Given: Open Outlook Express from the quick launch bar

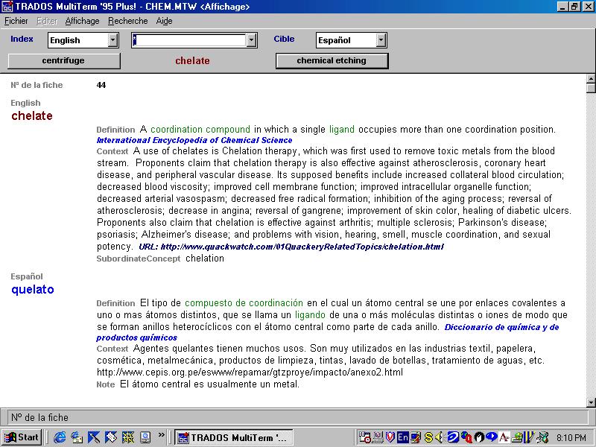Looking at the screenshot, I should (x=77, y=437).
